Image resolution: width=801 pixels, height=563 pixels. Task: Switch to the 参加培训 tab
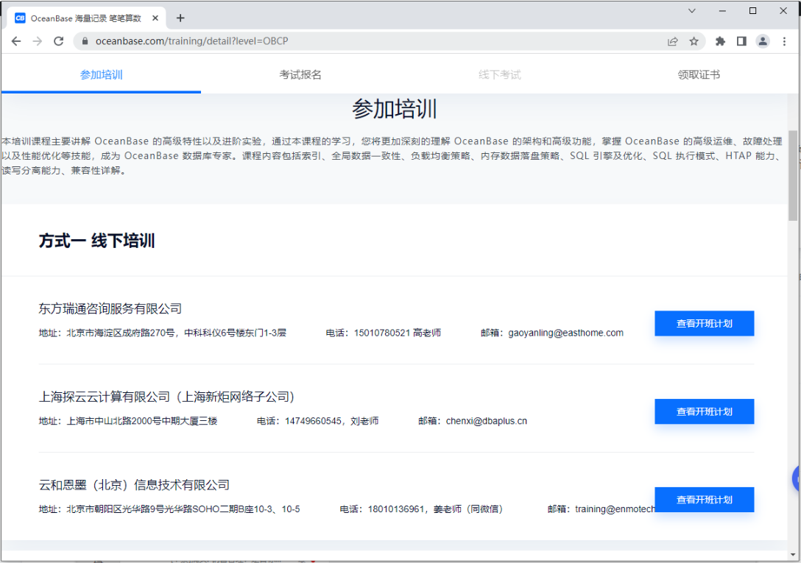coord(101,75)
